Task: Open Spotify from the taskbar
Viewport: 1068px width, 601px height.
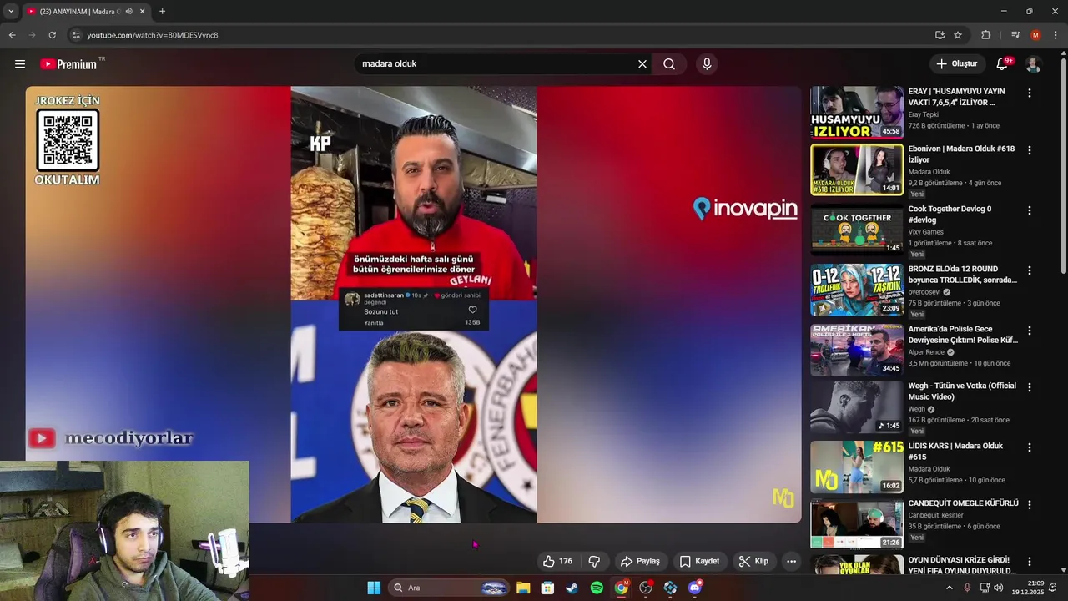Action: click(x=597, y=588)
